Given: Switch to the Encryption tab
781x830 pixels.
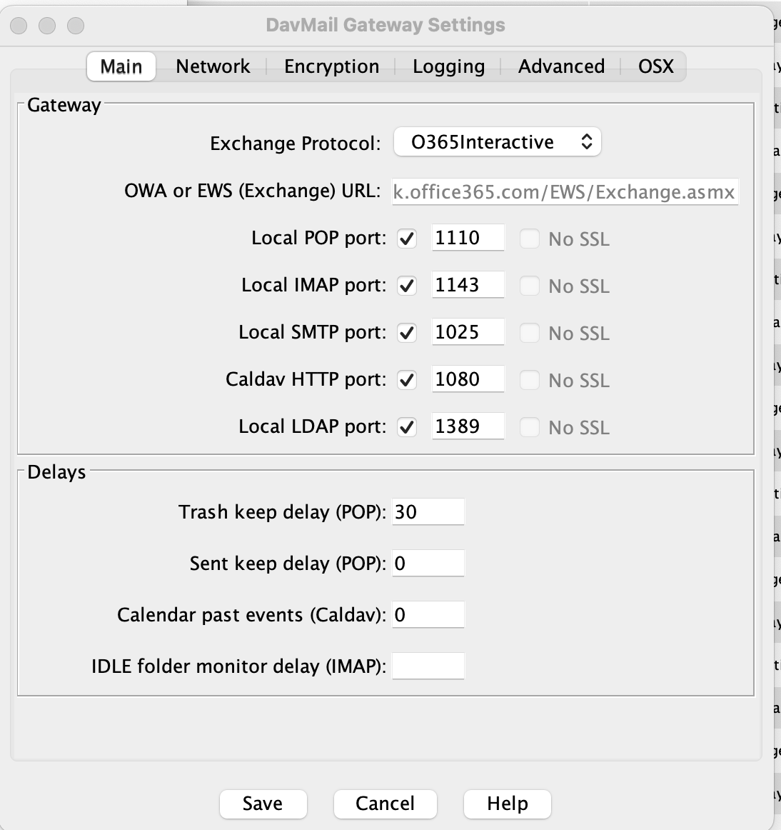Looking at the screenshot, I should (x=331, y=66).
